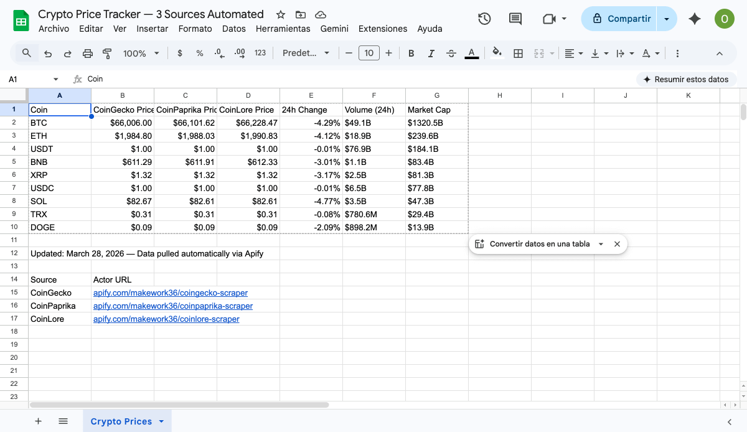Open the comments icon
Screen dimensions: 747x432
click(515, 19)
